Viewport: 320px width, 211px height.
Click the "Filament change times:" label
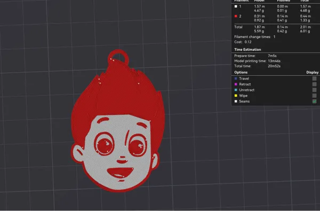click(x=252, y=37)
